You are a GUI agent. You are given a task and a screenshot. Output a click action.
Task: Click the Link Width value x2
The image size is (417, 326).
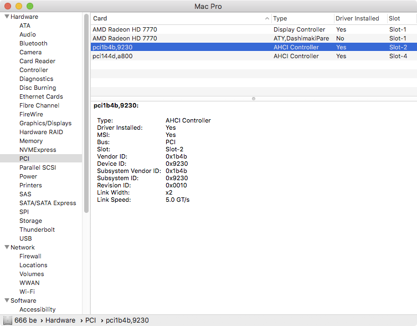[169, 192]
